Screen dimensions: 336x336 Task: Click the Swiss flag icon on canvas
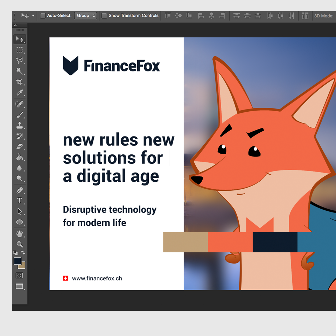(65, 278)
